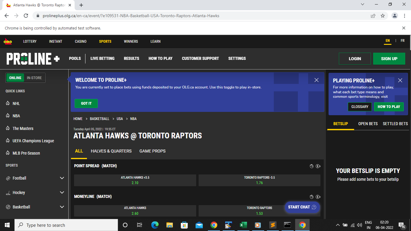This screenshot has width=411, height=231.
Task: Reload the page with the browser refresh icon
Action: 26,16
